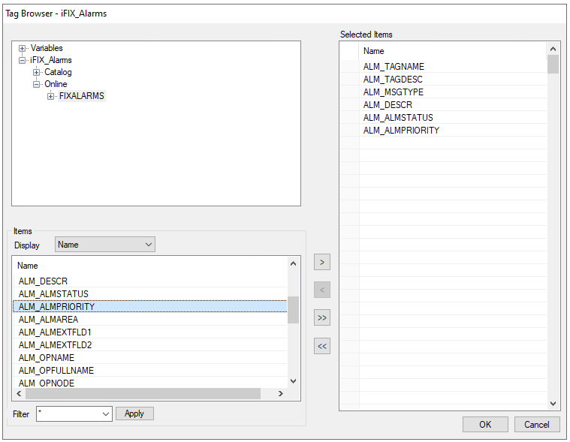Click the Items list scroll right arrow
The width and height of the screenshot is (570, 442).
click(281, 393)
